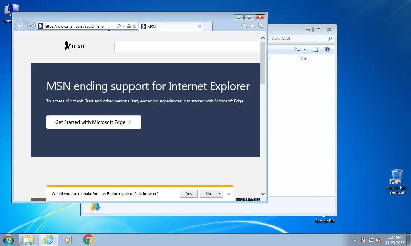This screenshot has width=411, height=246.
Task: Click Yes to make IE default browser
Action: coord(189,193)
